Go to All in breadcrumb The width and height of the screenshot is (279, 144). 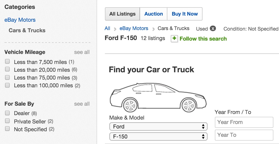coord(107,28)
